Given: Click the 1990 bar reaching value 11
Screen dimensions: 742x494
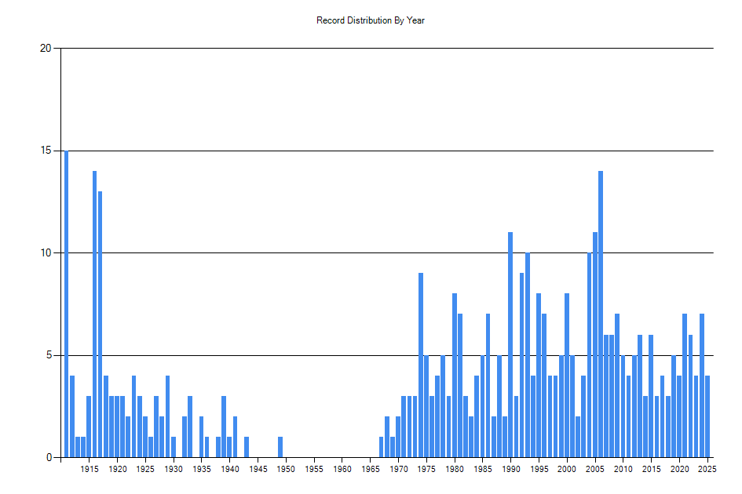Looking at the screenshot, I should coord(510,345).
